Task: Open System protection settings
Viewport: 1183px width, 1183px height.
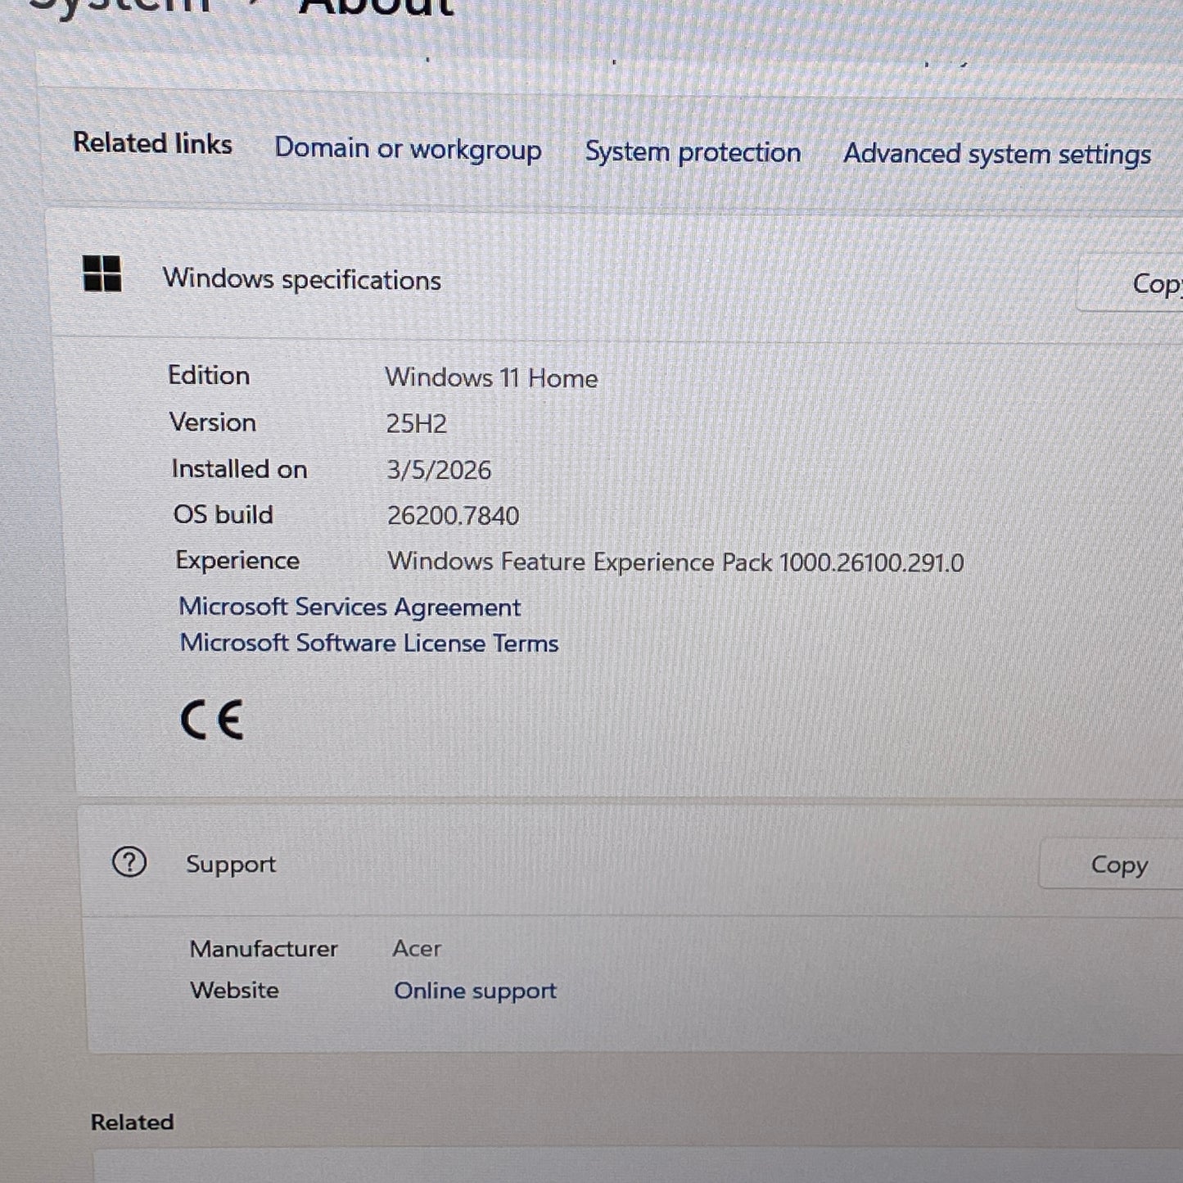Action: (x=693, y=152)
